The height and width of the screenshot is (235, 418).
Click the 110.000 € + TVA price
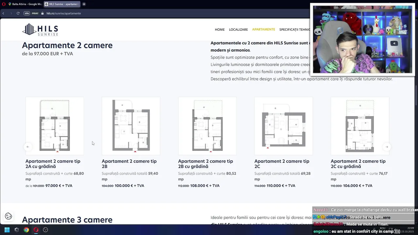pyautogui.click(x=281, y=186)
